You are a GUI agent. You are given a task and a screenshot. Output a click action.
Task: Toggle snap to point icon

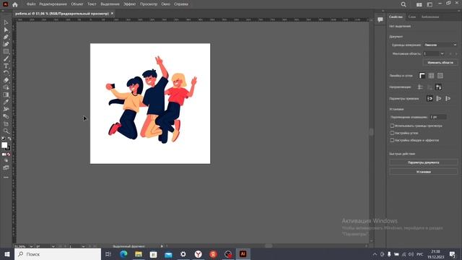tap(430, 98)
